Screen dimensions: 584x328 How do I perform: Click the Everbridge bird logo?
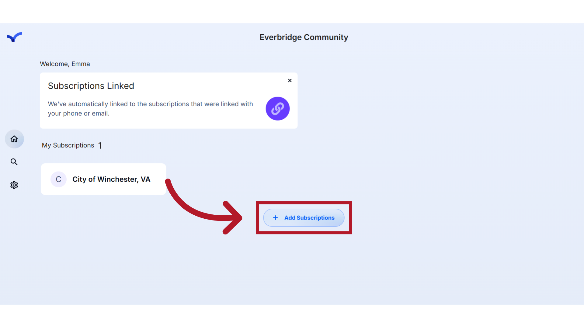14,37
